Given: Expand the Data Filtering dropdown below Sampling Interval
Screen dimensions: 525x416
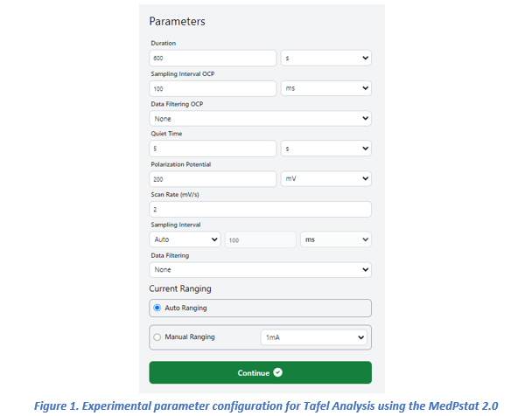Looking at the screenshot, I should click(x=260, y=270).
